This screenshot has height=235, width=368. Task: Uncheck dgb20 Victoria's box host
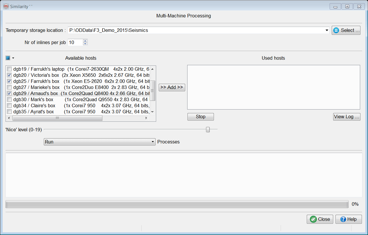coord(9,75)
